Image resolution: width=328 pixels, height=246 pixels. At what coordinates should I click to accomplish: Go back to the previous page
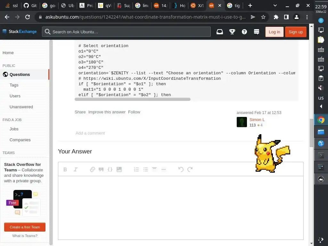pos(7,17)
